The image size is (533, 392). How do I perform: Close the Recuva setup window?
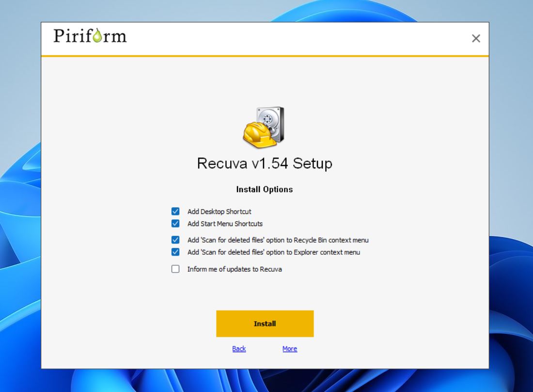(476, 38)
